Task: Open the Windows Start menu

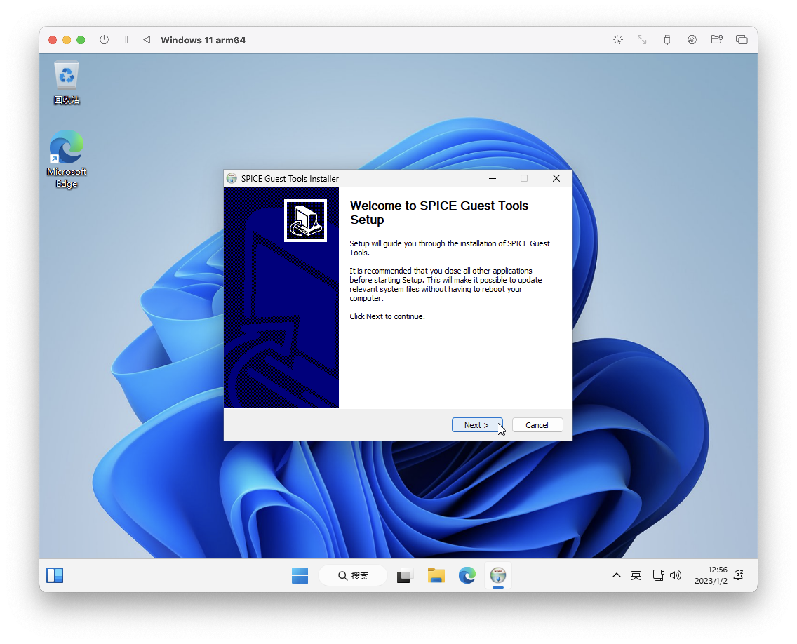Action: (300, 575)
